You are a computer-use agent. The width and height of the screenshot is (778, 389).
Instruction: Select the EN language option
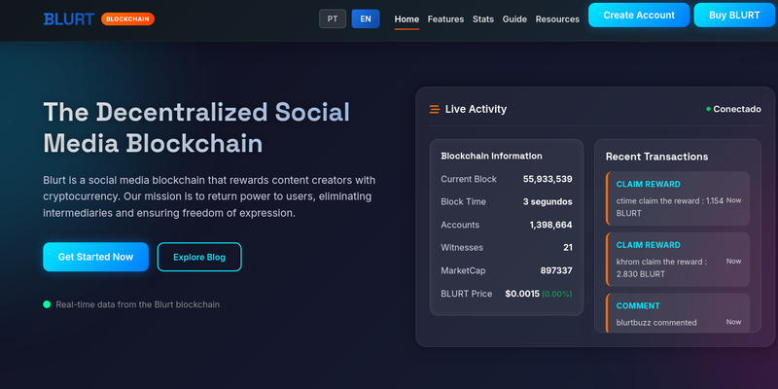366,18
